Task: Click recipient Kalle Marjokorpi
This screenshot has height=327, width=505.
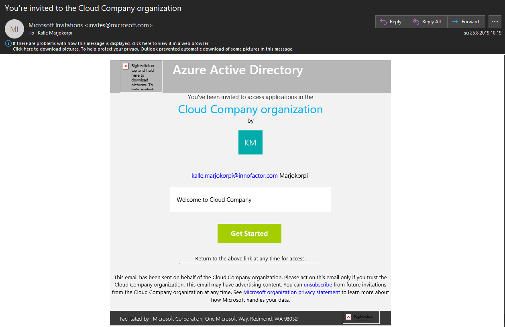Action: (55, 33)
